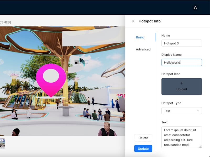Select the pink hotspot pin marker

tap(51, 80)
